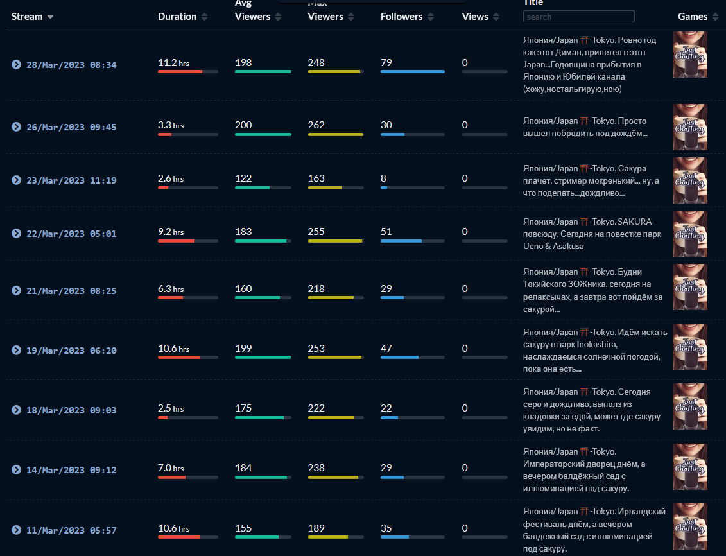Open the 28/Mar/2023 08:34 stream link
The image size is (726, 556).
click(x=71, y=65)
